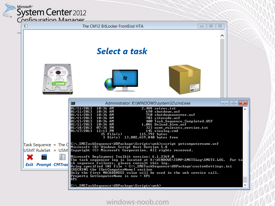Click the 'Property GetComputerName is now = XP1' line
The image size is (275, 206).
(x=110, y=176)
